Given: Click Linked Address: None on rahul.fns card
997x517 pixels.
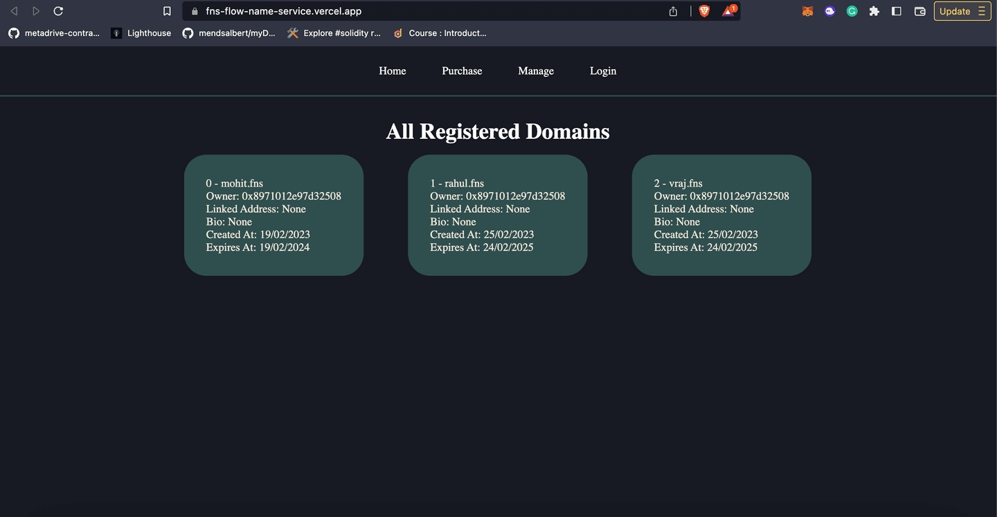Looking at the screenshot, I should coord(480,209).
